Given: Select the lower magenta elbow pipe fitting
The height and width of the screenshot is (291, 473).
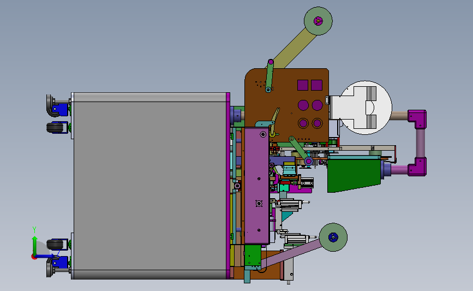Looking at the screenshot, I should point(417,167).
